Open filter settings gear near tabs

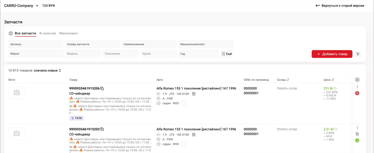point(11,33)
